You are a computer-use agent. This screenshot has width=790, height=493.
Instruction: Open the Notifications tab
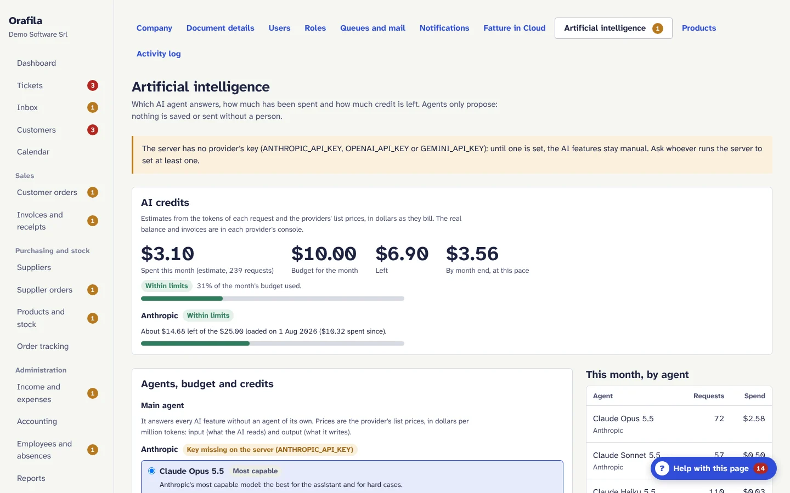(444, 28)
